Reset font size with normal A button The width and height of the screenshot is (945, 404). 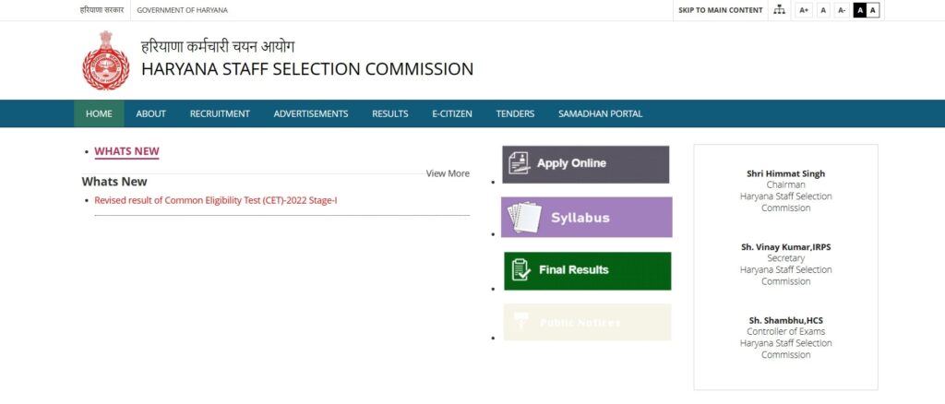[823, 10]
